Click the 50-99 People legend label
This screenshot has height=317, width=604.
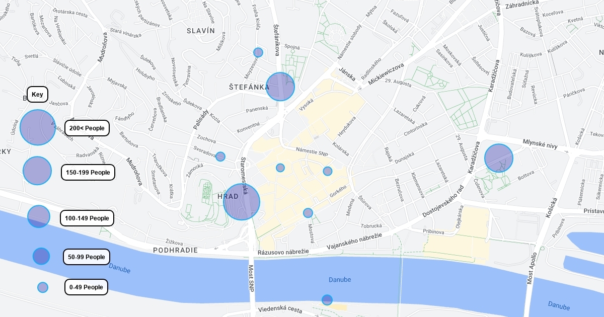point(87,257)
